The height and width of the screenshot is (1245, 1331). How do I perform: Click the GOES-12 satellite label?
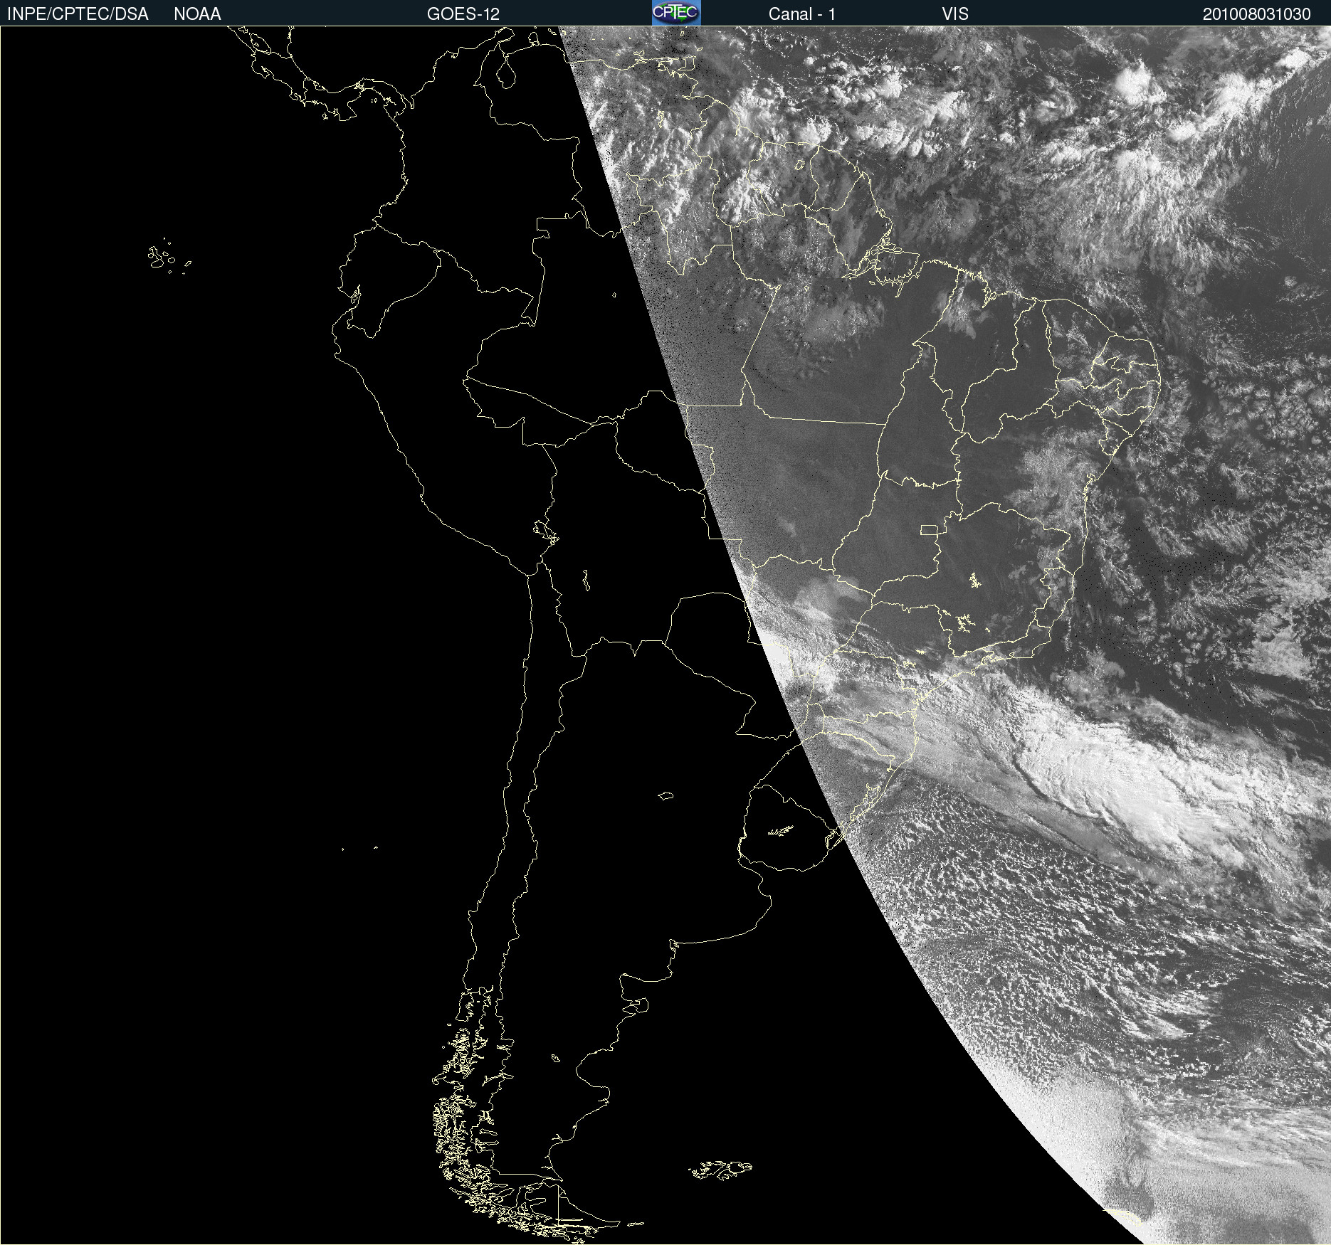click(x=463, y=14)
